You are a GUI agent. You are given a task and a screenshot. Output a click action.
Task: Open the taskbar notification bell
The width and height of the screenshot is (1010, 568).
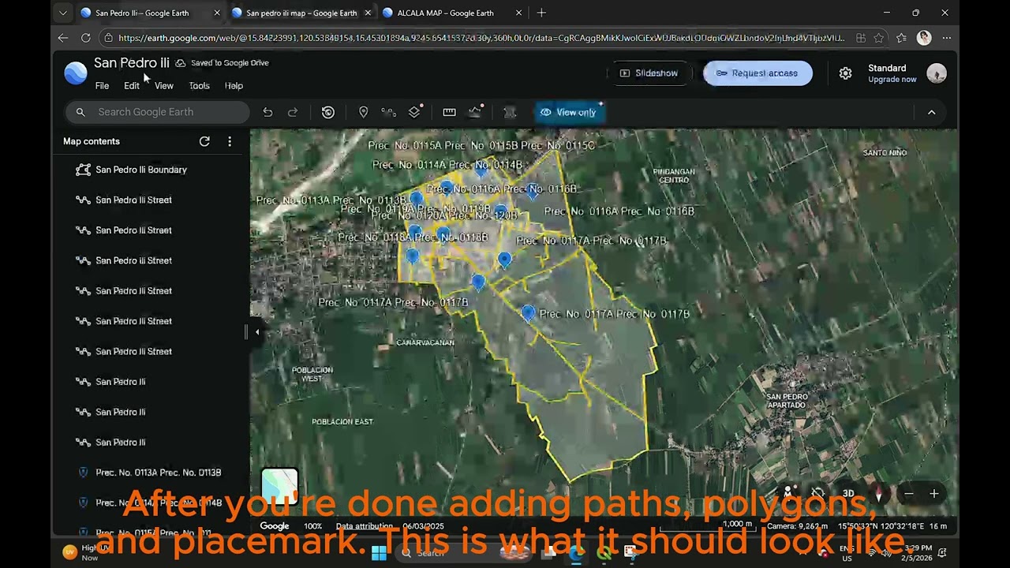tap(941, 552)
